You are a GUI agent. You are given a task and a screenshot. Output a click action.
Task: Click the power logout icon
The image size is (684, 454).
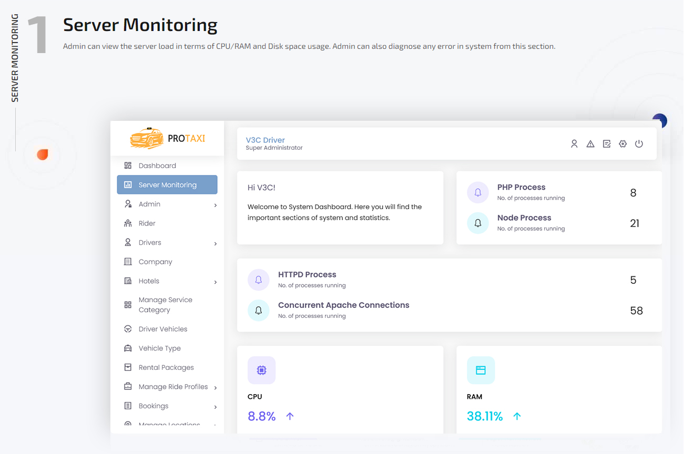point(639,143)
